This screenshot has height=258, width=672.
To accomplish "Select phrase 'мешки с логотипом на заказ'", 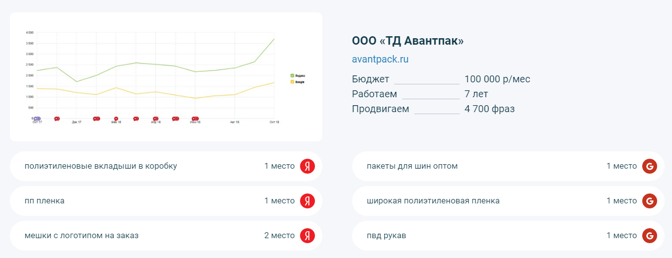I will (82, 236).
